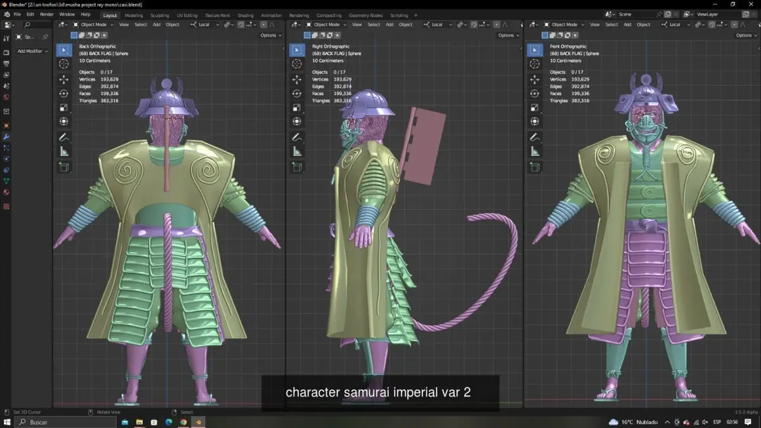
Task: Click the Blender logo menu icon
Action: 6,14
